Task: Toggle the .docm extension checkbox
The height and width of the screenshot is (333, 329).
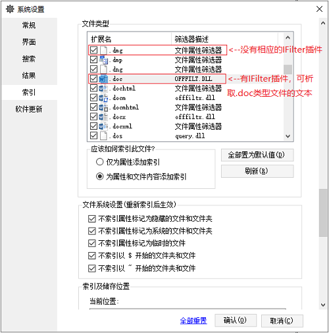Action: click(93, 97)
